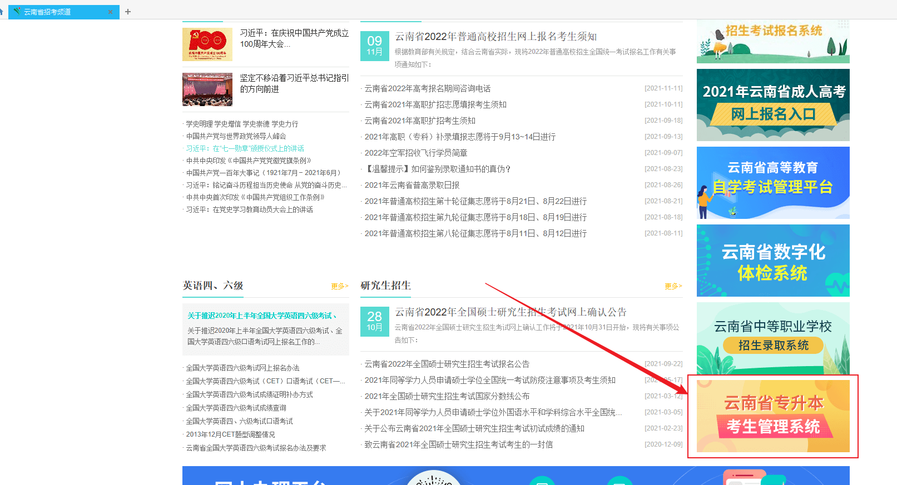897x485 pixels.
Task: Open 2022年空军招收飞行学员简章 article
Action: coord(415,153)
